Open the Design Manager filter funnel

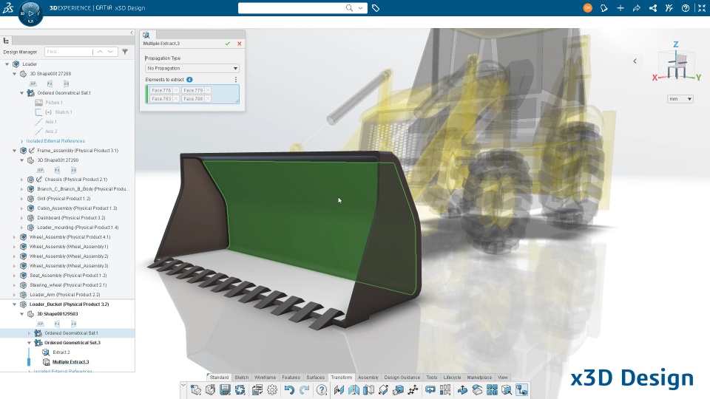point(125,52)
